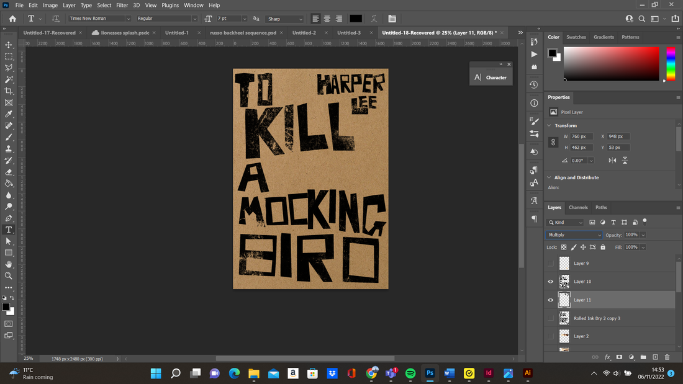Open the Image menu
Screen dimensions: 683x384
(50, 5)
